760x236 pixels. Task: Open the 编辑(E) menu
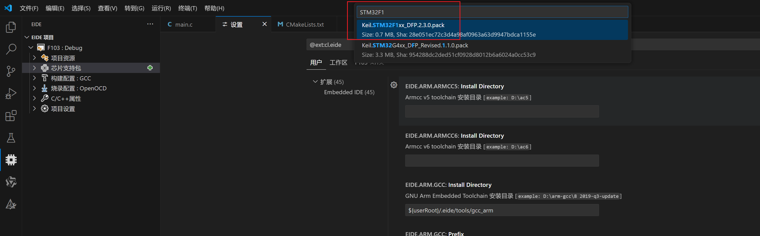pos(55,8)
